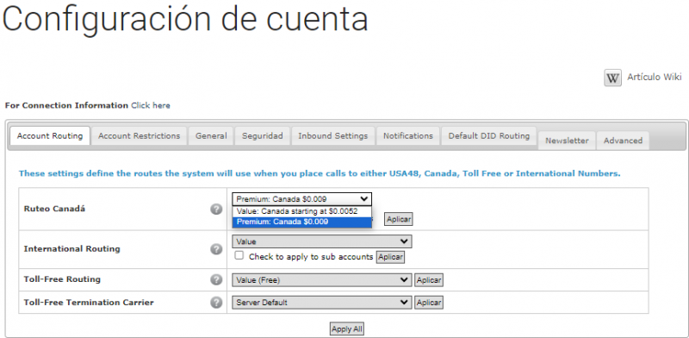689x338 pixels.
Task: Click Aplicar for Toll-Free Termination Carrier
Action: click(429, 303)
